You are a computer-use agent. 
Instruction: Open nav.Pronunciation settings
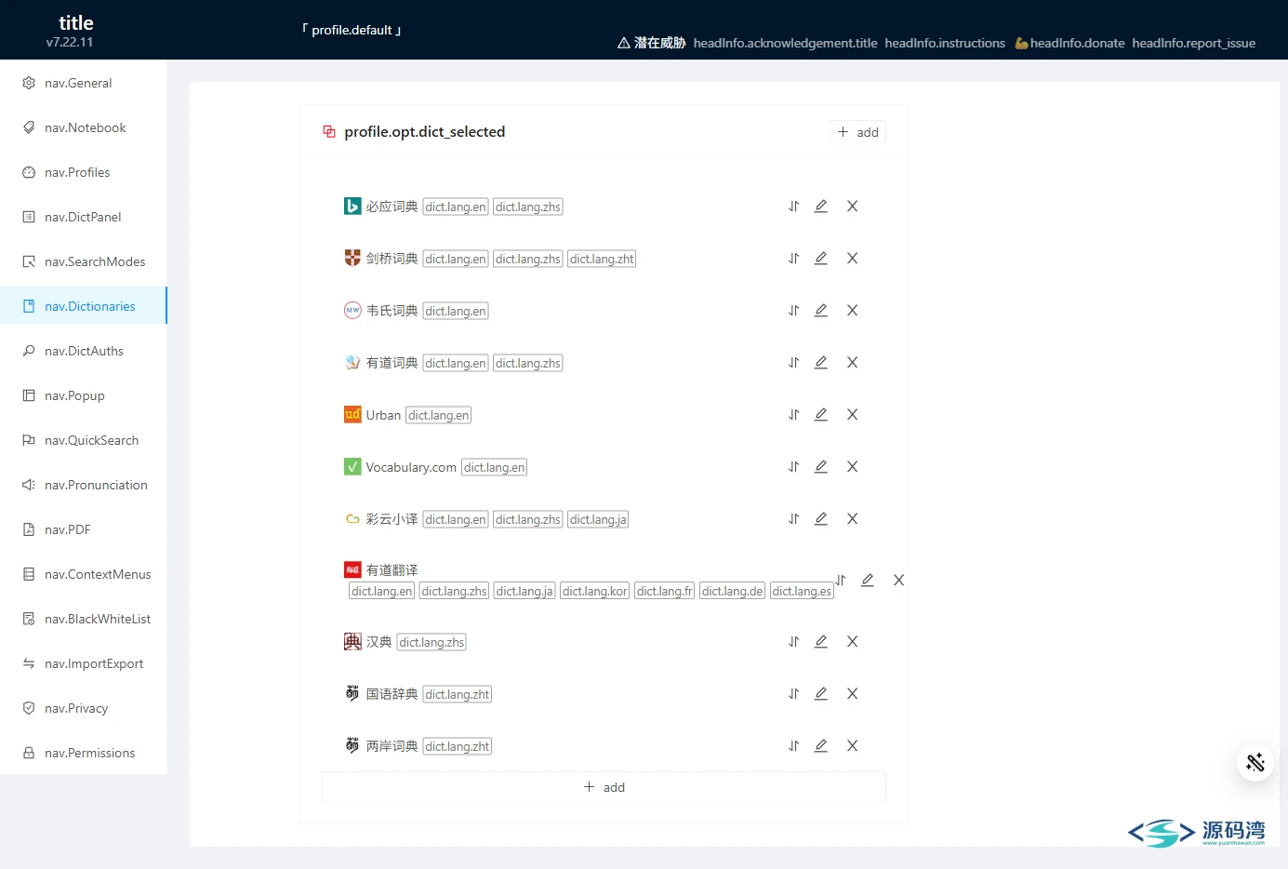click(83, 485)
